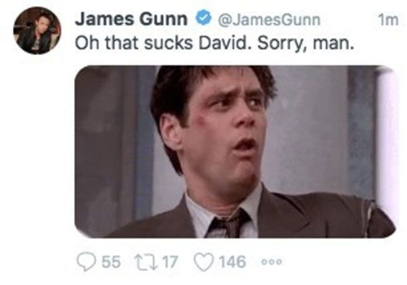Open the James Gunn display name
The height and width of the screenshot is (285, 407).
pos(132,19)
